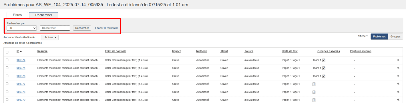
Task: Edit Team 1 group for issue 906376
Action: pos(324,76)
